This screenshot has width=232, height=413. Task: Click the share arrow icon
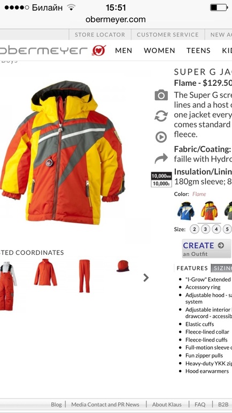click(x=161, y=158)
